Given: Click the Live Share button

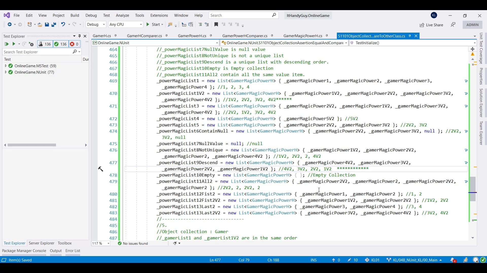Looking at the screenshot, I should [431, 25].
